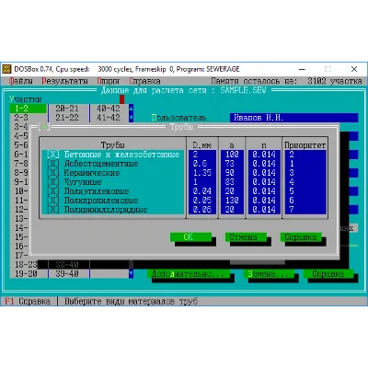The image size is (368, 368).
Task: Click the Полиэтиленовые label text
Action: (97, 191)
